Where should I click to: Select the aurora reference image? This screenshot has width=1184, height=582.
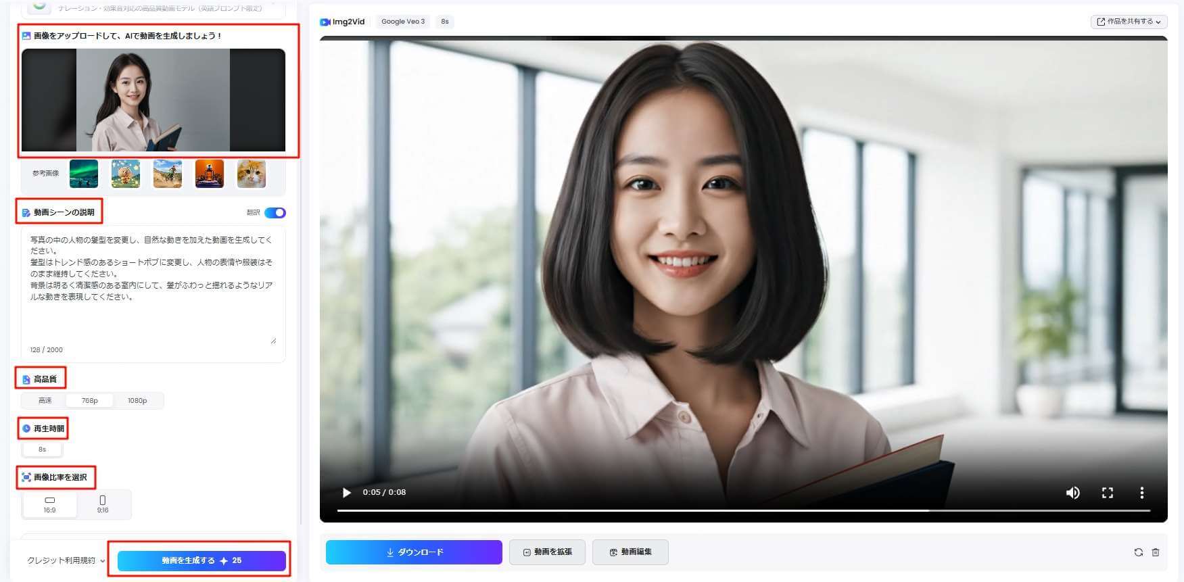click(84, 174)
